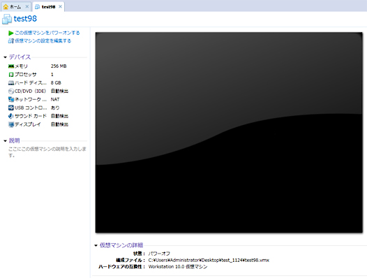Click the sound card 自動検出 value
367x278 pixels.
[60, 116]
